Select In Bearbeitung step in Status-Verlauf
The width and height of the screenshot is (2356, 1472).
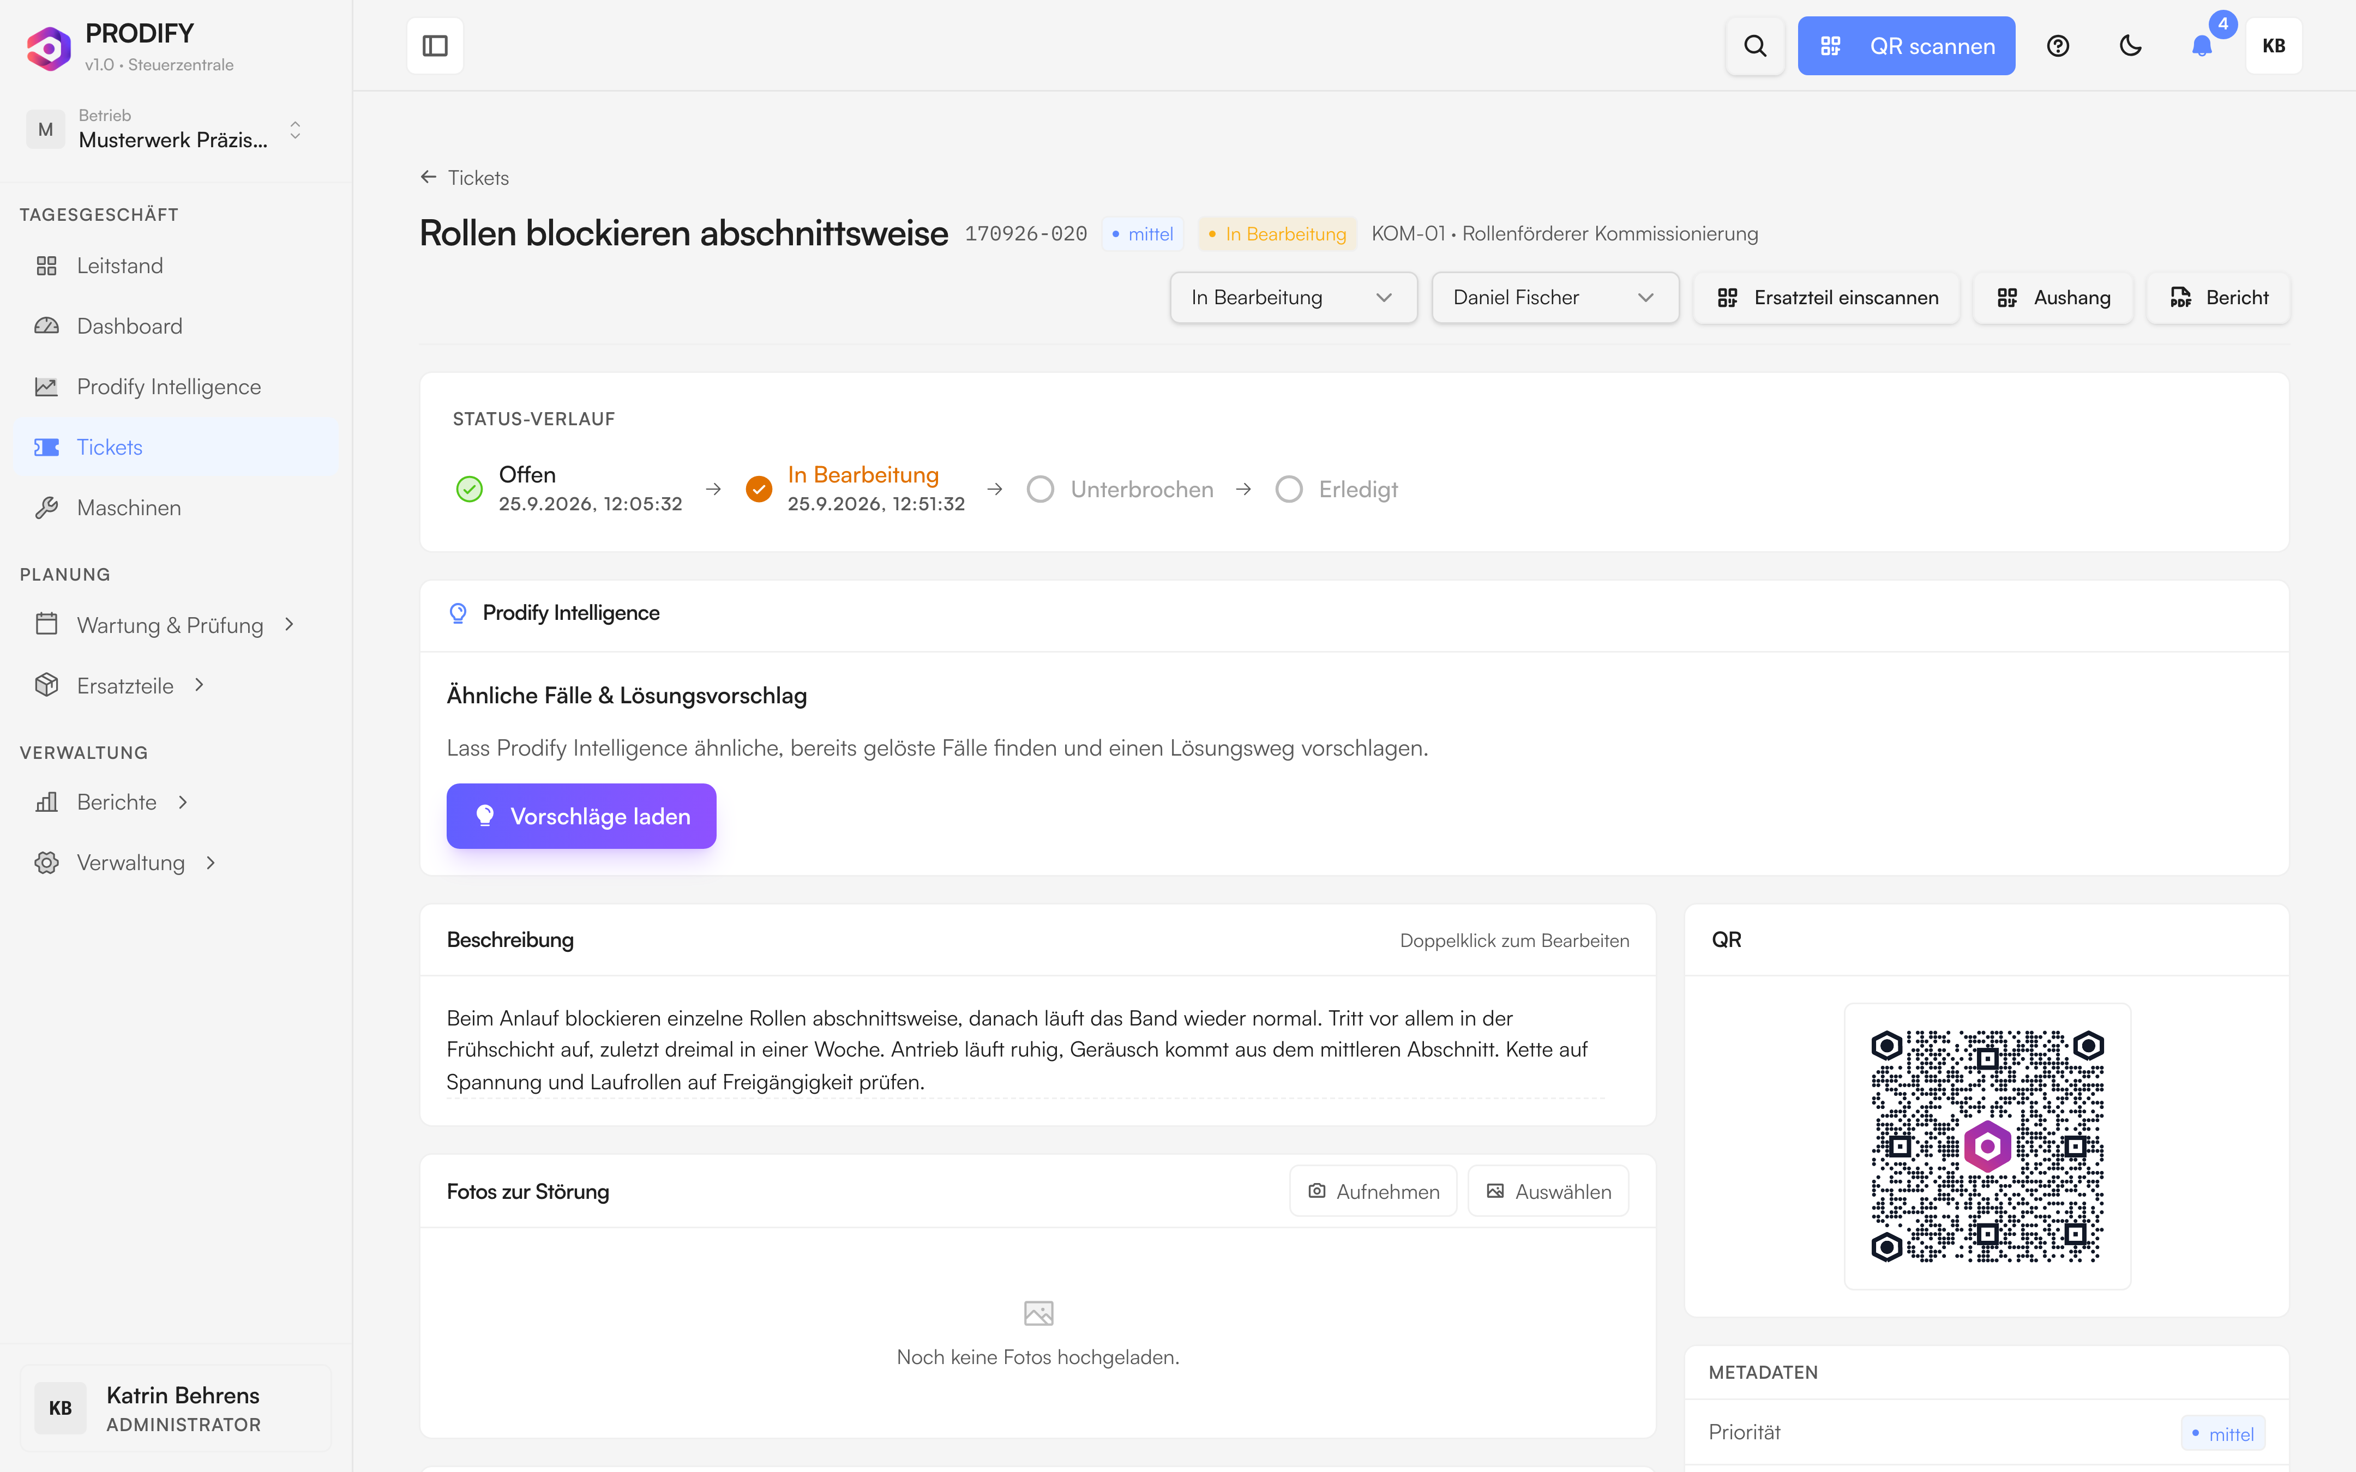[856, 488]
